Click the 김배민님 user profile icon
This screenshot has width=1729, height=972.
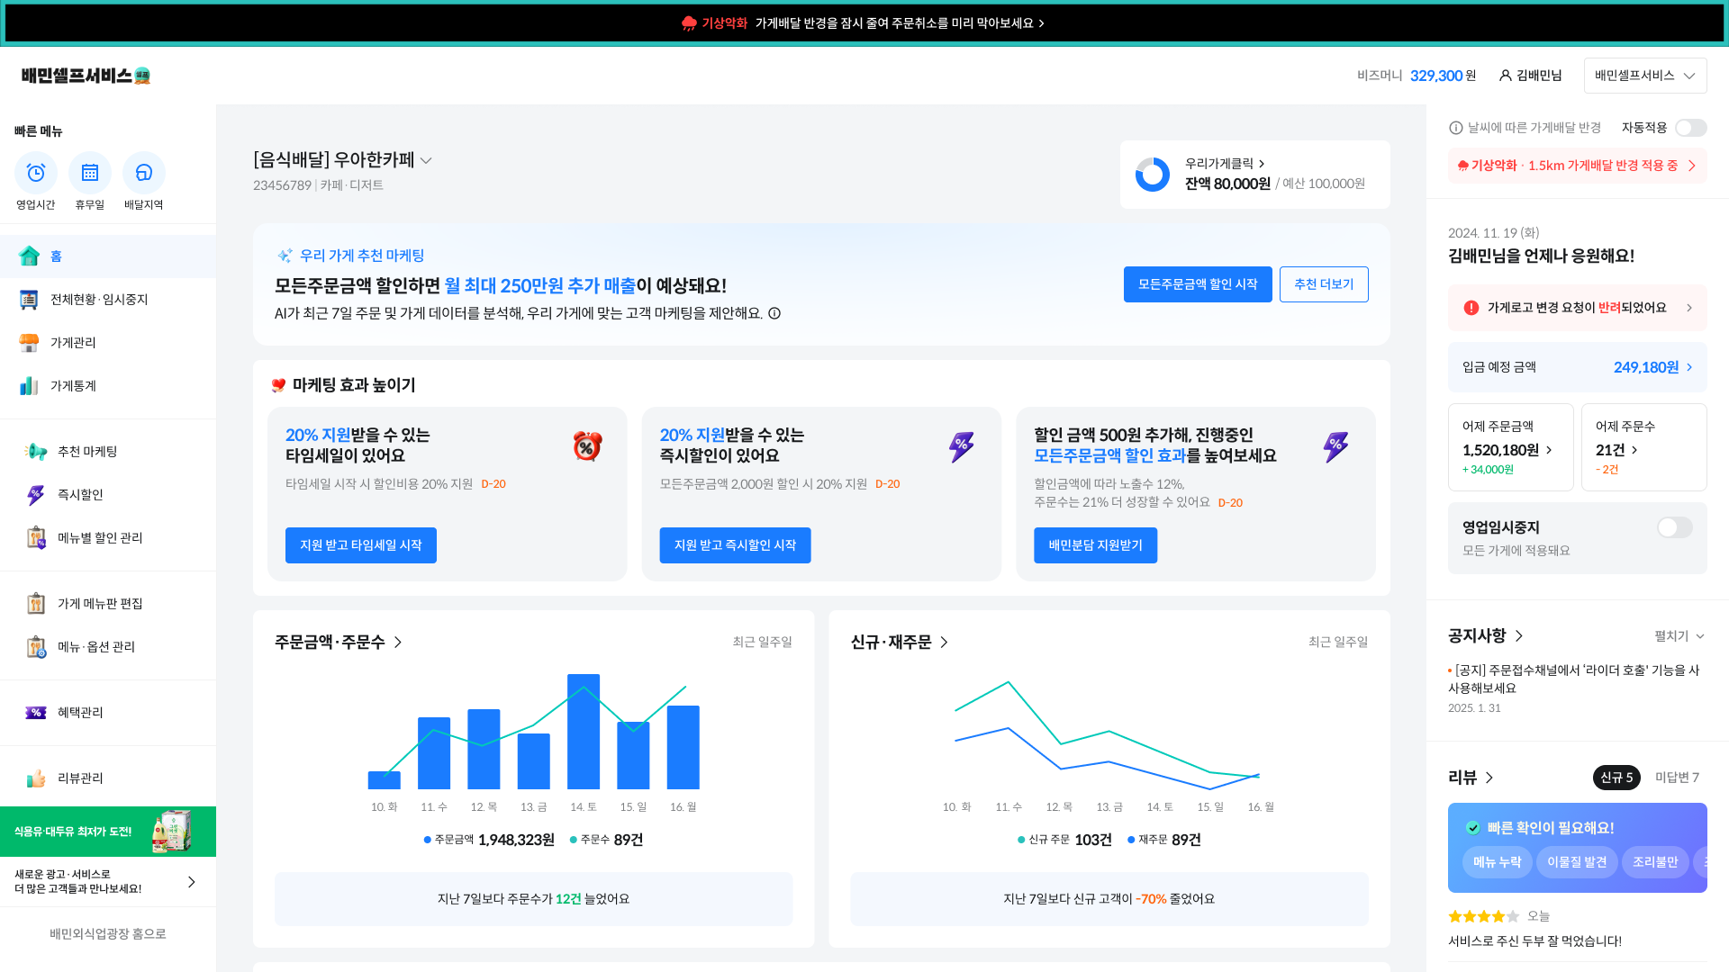(x=1506, y=76)
